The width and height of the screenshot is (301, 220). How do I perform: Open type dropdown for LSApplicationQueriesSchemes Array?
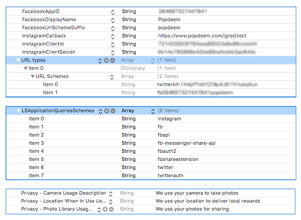(x=153, y=111)
